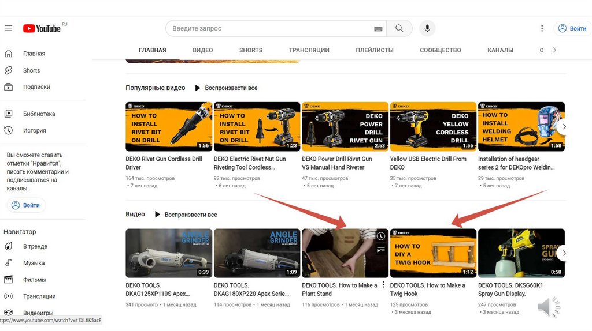
Task: Open title DEKO TOOLS. How to Make a Twig Hook
Action: (427, 289)
